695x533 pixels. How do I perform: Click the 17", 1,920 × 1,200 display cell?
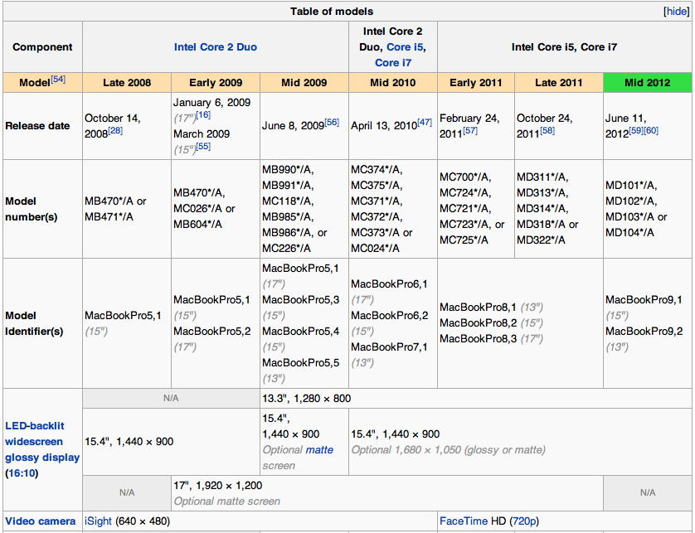click(387, 492)
